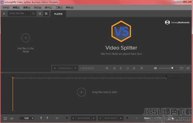
Task: Open the 编辑(E) menu
Action: tap(16, 8)
